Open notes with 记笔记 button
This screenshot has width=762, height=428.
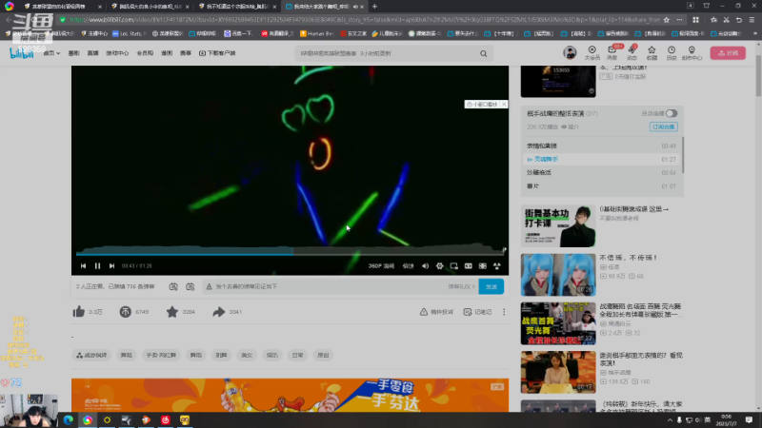(x=478, y=312)
